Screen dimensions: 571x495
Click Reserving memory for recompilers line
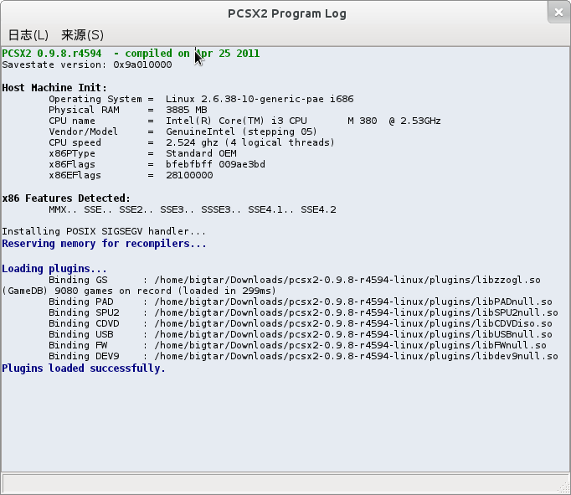tap(104, 244)
